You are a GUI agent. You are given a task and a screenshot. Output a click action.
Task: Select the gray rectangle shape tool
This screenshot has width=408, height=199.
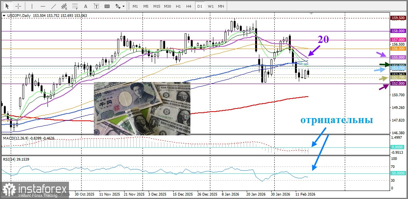[107, 6]
